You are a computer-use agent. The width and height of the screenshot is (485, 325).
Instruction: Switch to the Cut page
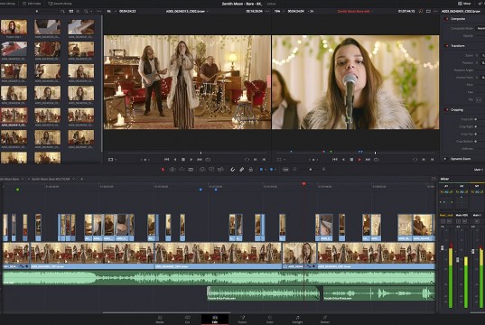pos(187,320)
